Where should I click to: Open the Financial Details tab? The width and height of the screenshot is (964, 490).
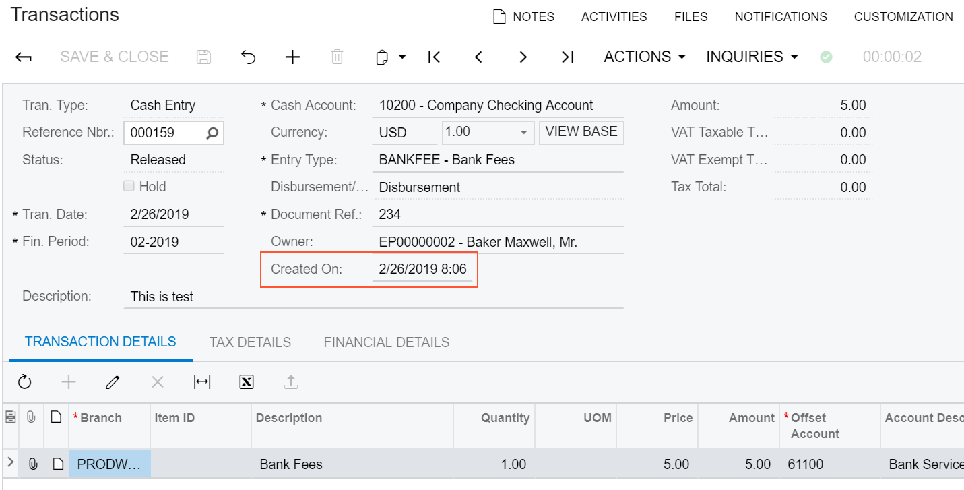(x=386, y=342)
